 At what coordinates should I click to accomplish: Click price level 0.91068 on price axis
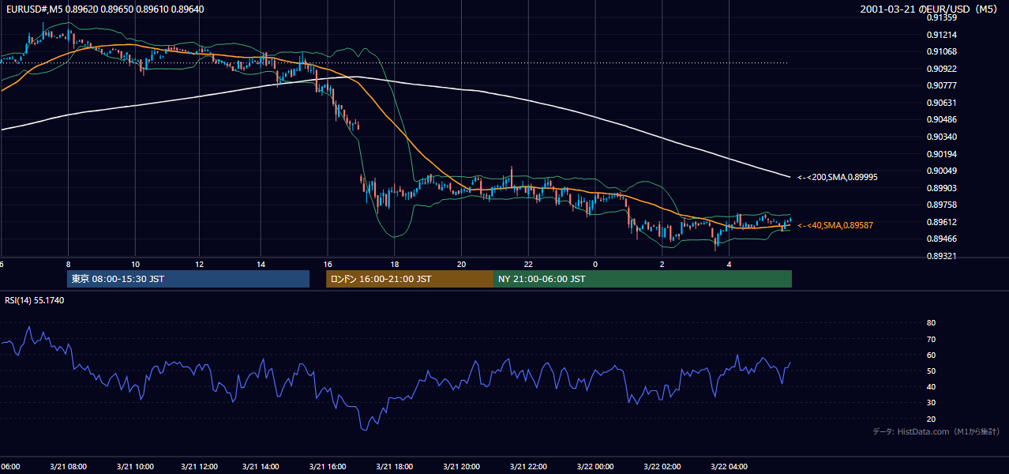[942, 51]
